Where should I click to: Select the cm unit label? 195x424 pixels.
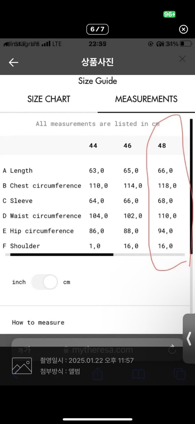67,282
